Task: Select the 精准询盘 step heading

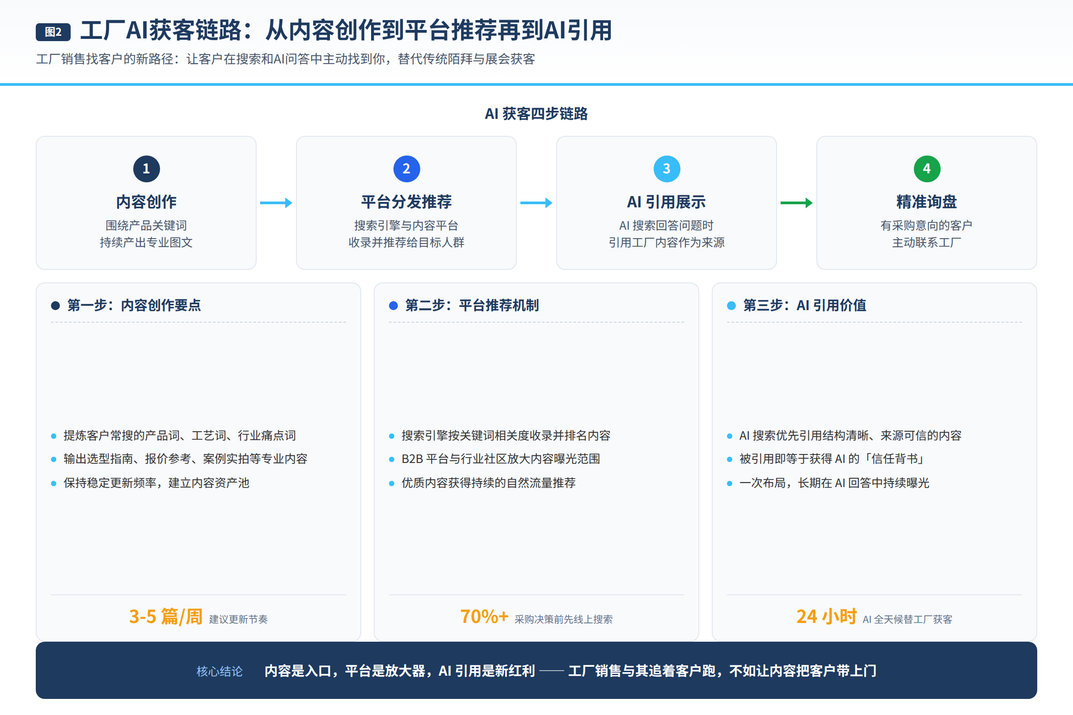Action: (926, 202)
